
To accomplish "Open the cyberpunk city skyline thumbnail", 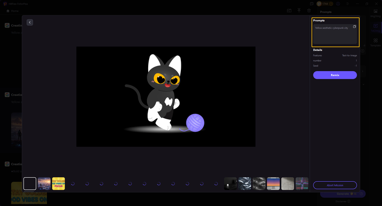I will pos(44,184).
